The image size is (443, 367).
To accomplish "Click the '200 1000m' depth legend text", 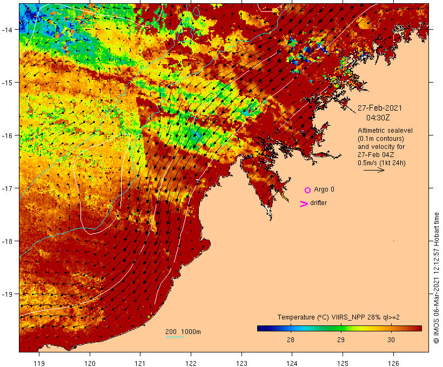I will [183, 332].
